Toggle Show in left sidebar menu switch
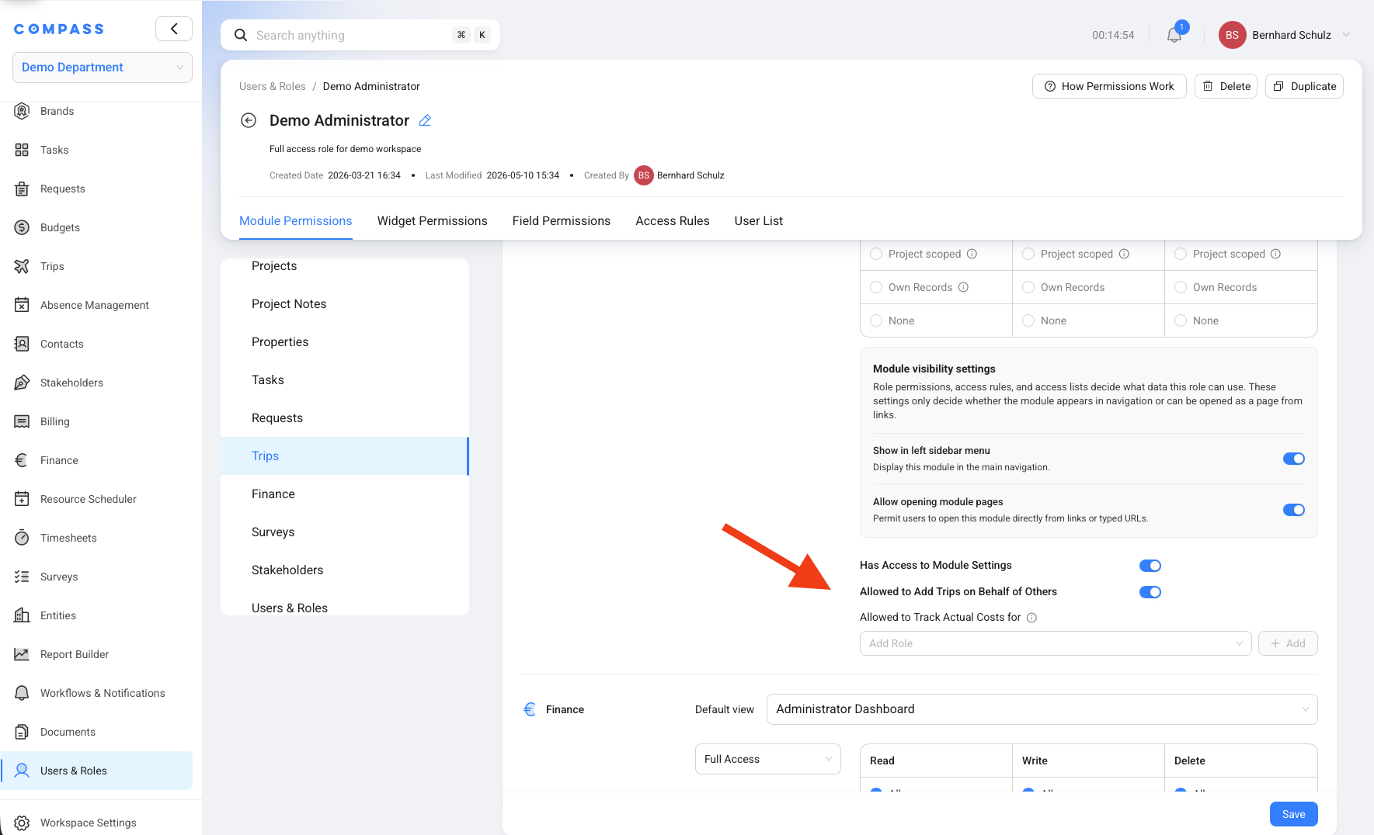 [x=1294, y=459]
